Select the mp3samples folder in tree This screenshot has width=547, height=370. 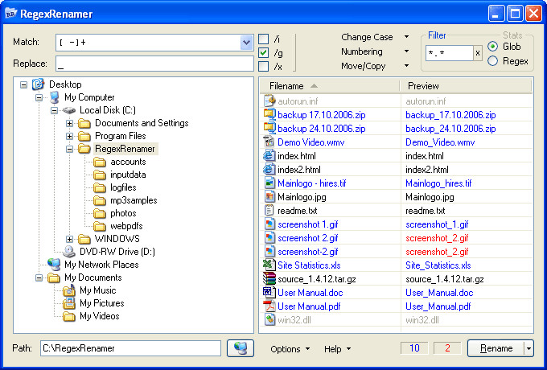[134, 200]
